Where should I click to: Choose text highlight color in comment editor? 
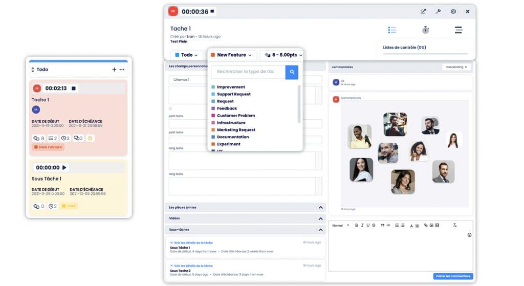417,226
